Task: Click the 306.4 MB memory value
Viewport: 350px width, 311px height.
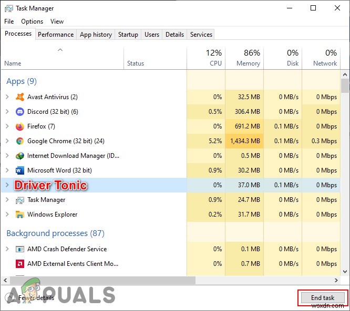Action: pos(248,112)
